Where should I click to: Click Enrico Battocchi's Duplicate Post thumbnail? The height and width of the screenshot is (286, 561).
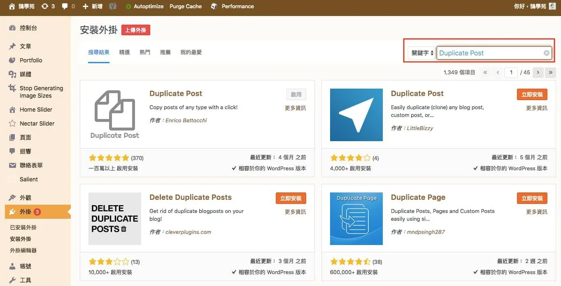tap(115, 115)
